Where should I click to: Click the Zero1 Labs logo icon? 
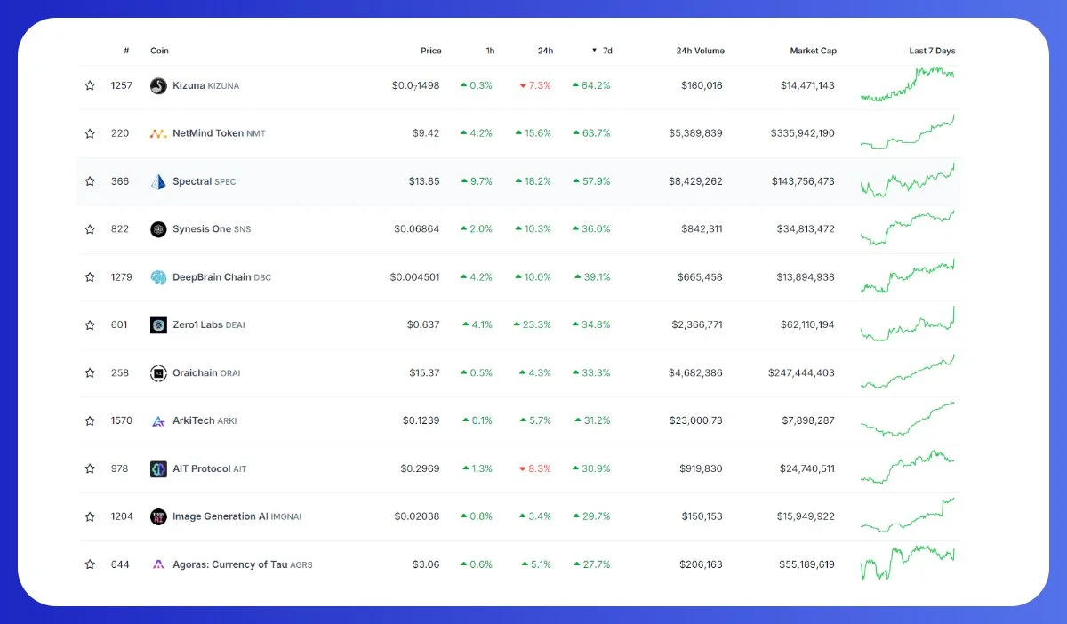pyautogui.click(x=158, y=325)
